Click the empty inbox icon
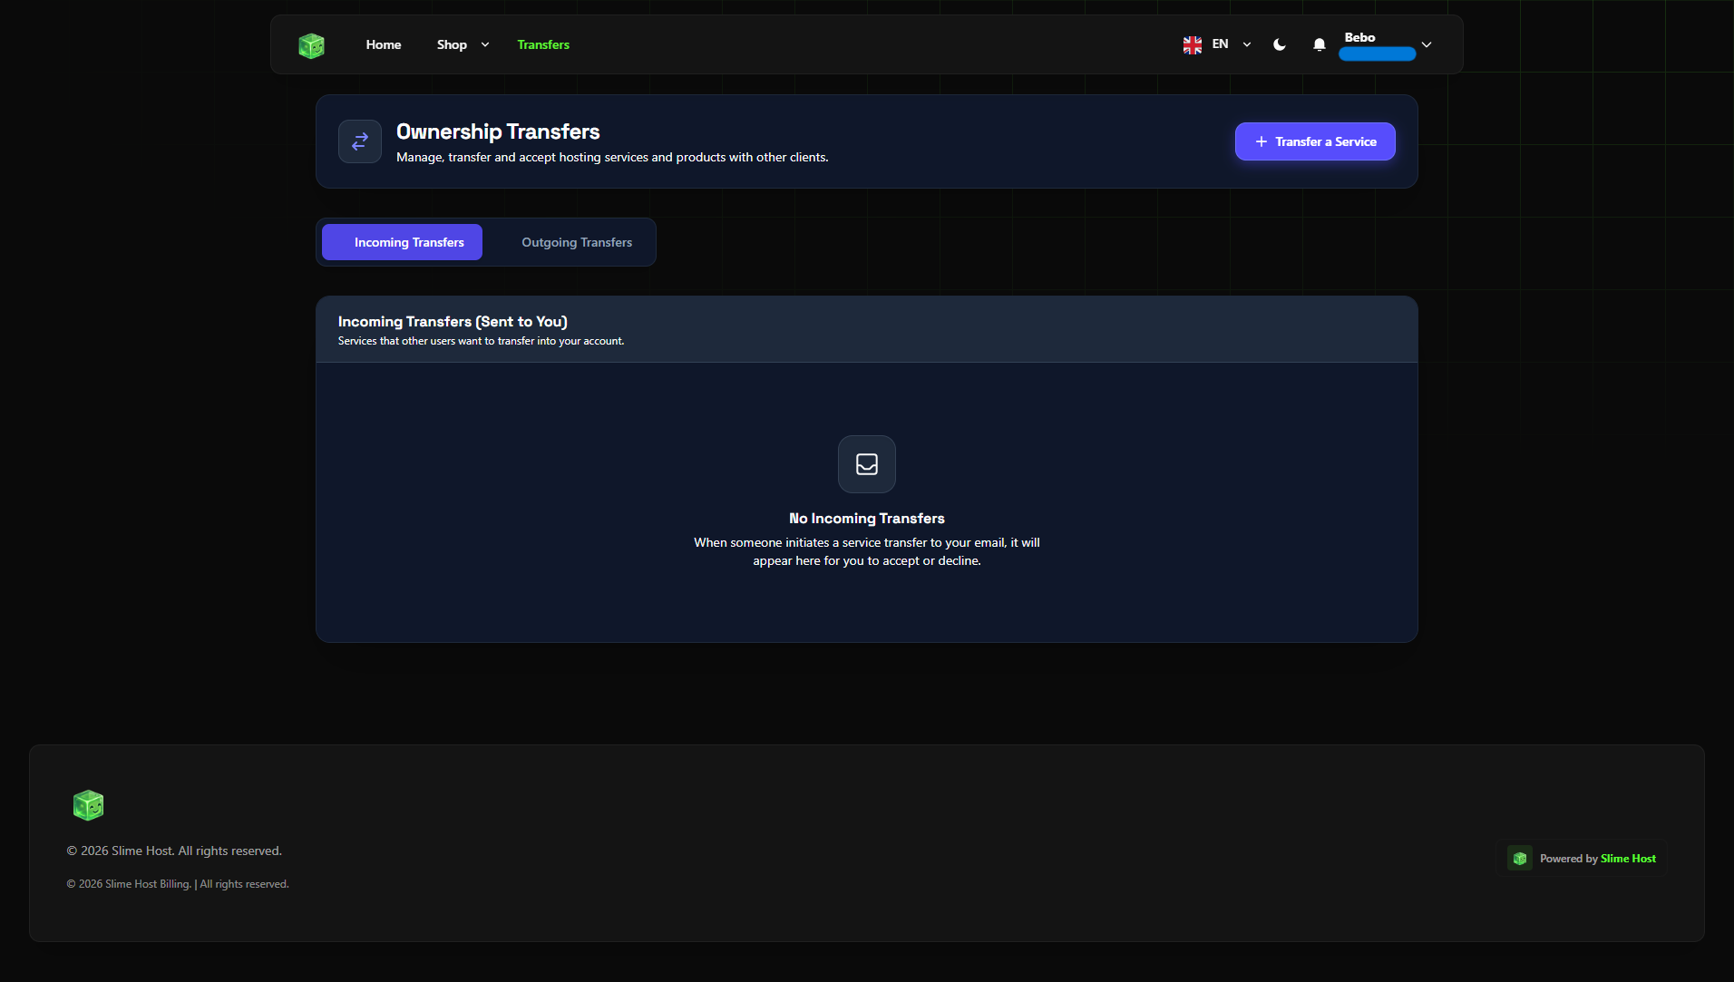 [x=867, y=464]
